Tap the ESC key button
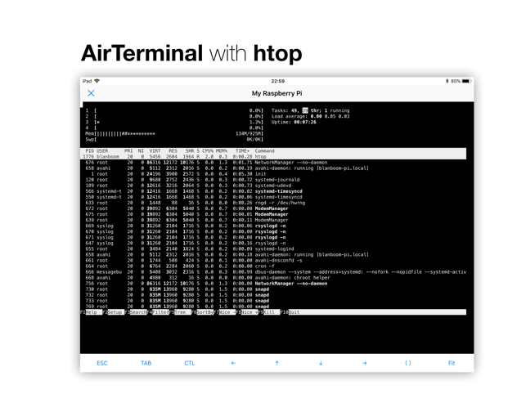Screen dimensions: 526x394 102,363
